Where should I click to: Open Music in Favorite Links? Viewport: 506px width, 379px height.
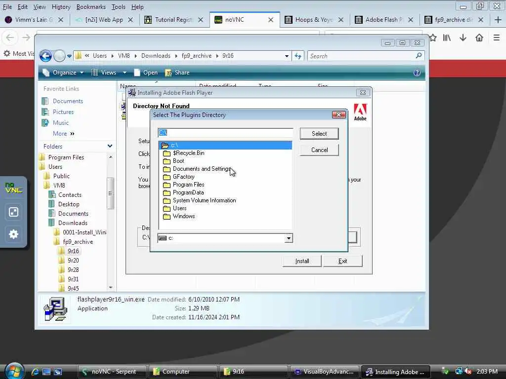pos(61,123)
